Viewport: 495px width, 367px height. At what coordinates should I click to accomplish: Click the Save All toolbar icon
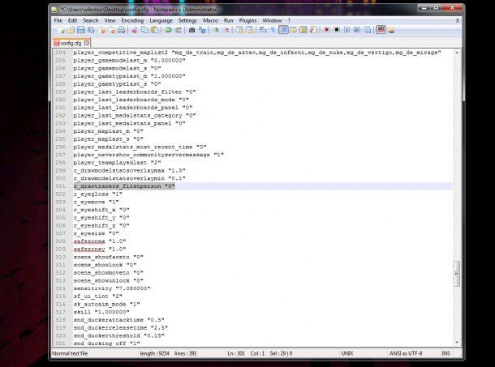[x=91, y=30]
